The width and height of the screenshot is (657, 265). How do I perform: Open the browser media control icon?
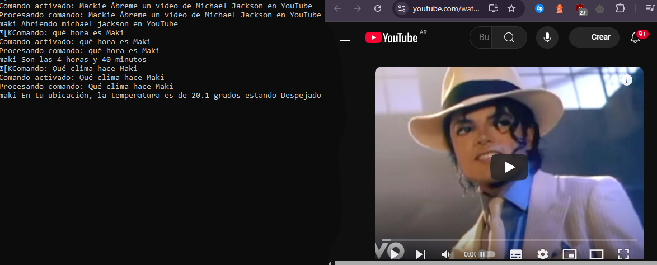tap(650, 8)
